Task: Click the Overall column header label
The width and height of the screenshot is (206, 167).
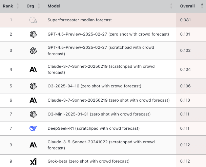Action: coord(187,6)
